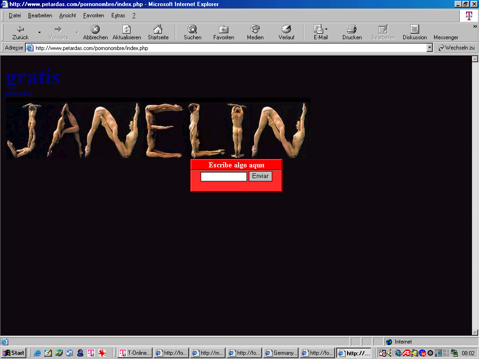
Task: Go to Startseite home icon
Action: (x=158, y=30)
